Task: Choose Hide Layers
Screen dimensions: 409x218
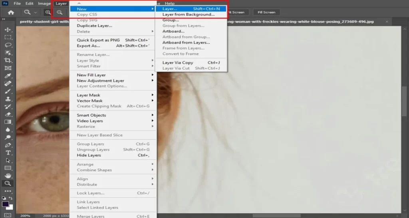Action: [x=114, y=155]
